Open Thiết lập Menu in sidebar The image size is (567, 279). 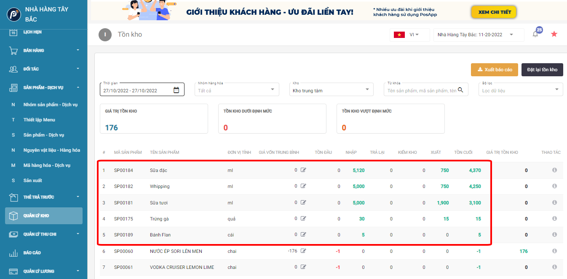[39, 120]
